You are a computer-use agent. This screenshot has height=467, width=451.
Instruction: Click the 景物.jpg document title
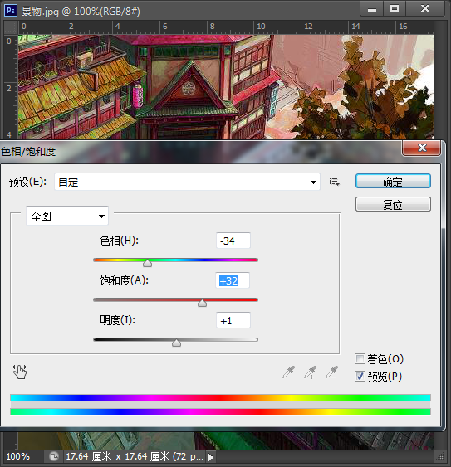click(81, 12)
